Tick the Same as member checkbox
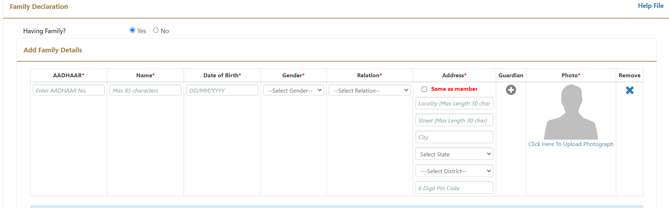 point(424,89)
